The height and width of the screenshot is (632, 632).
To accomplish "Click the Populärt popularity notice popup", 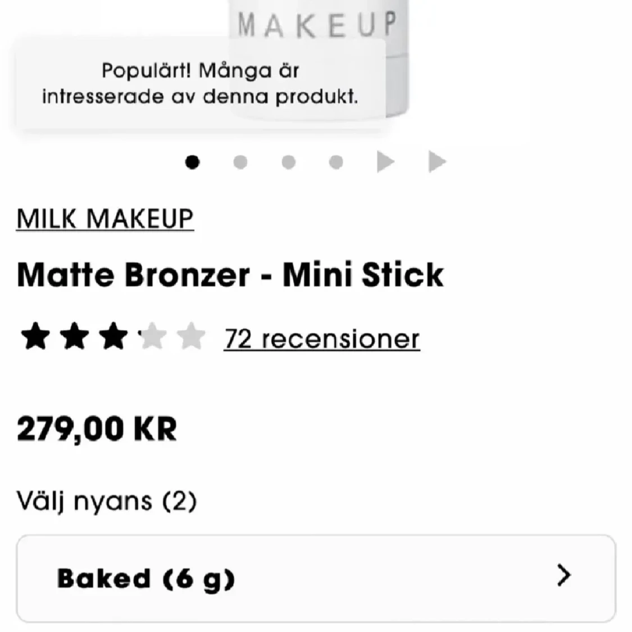I will pos(201,84).
